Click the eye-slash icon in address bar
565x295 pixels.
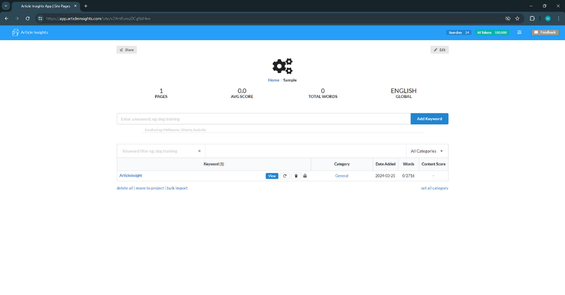508,18
